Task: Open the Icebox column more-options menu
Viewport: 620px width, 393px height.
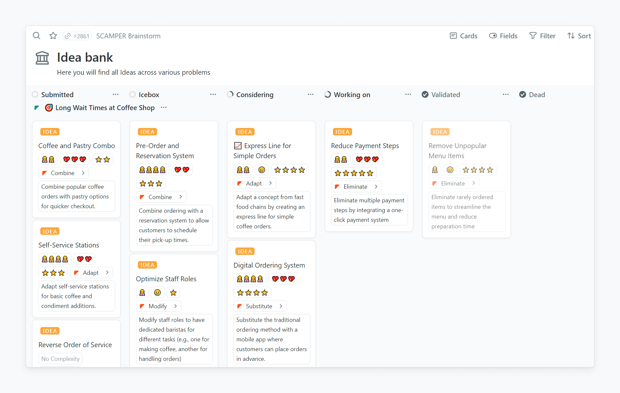Action: [x=213, y=95]
